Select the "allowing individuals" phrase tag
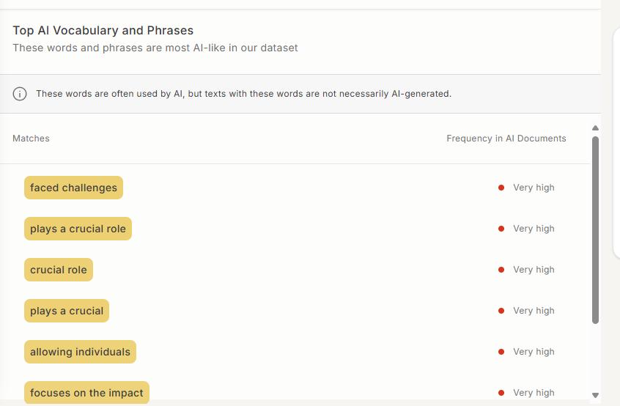Image resolution: width=620 pixels, height=406 pixels. pyautogui.click(x=80, y=352)
